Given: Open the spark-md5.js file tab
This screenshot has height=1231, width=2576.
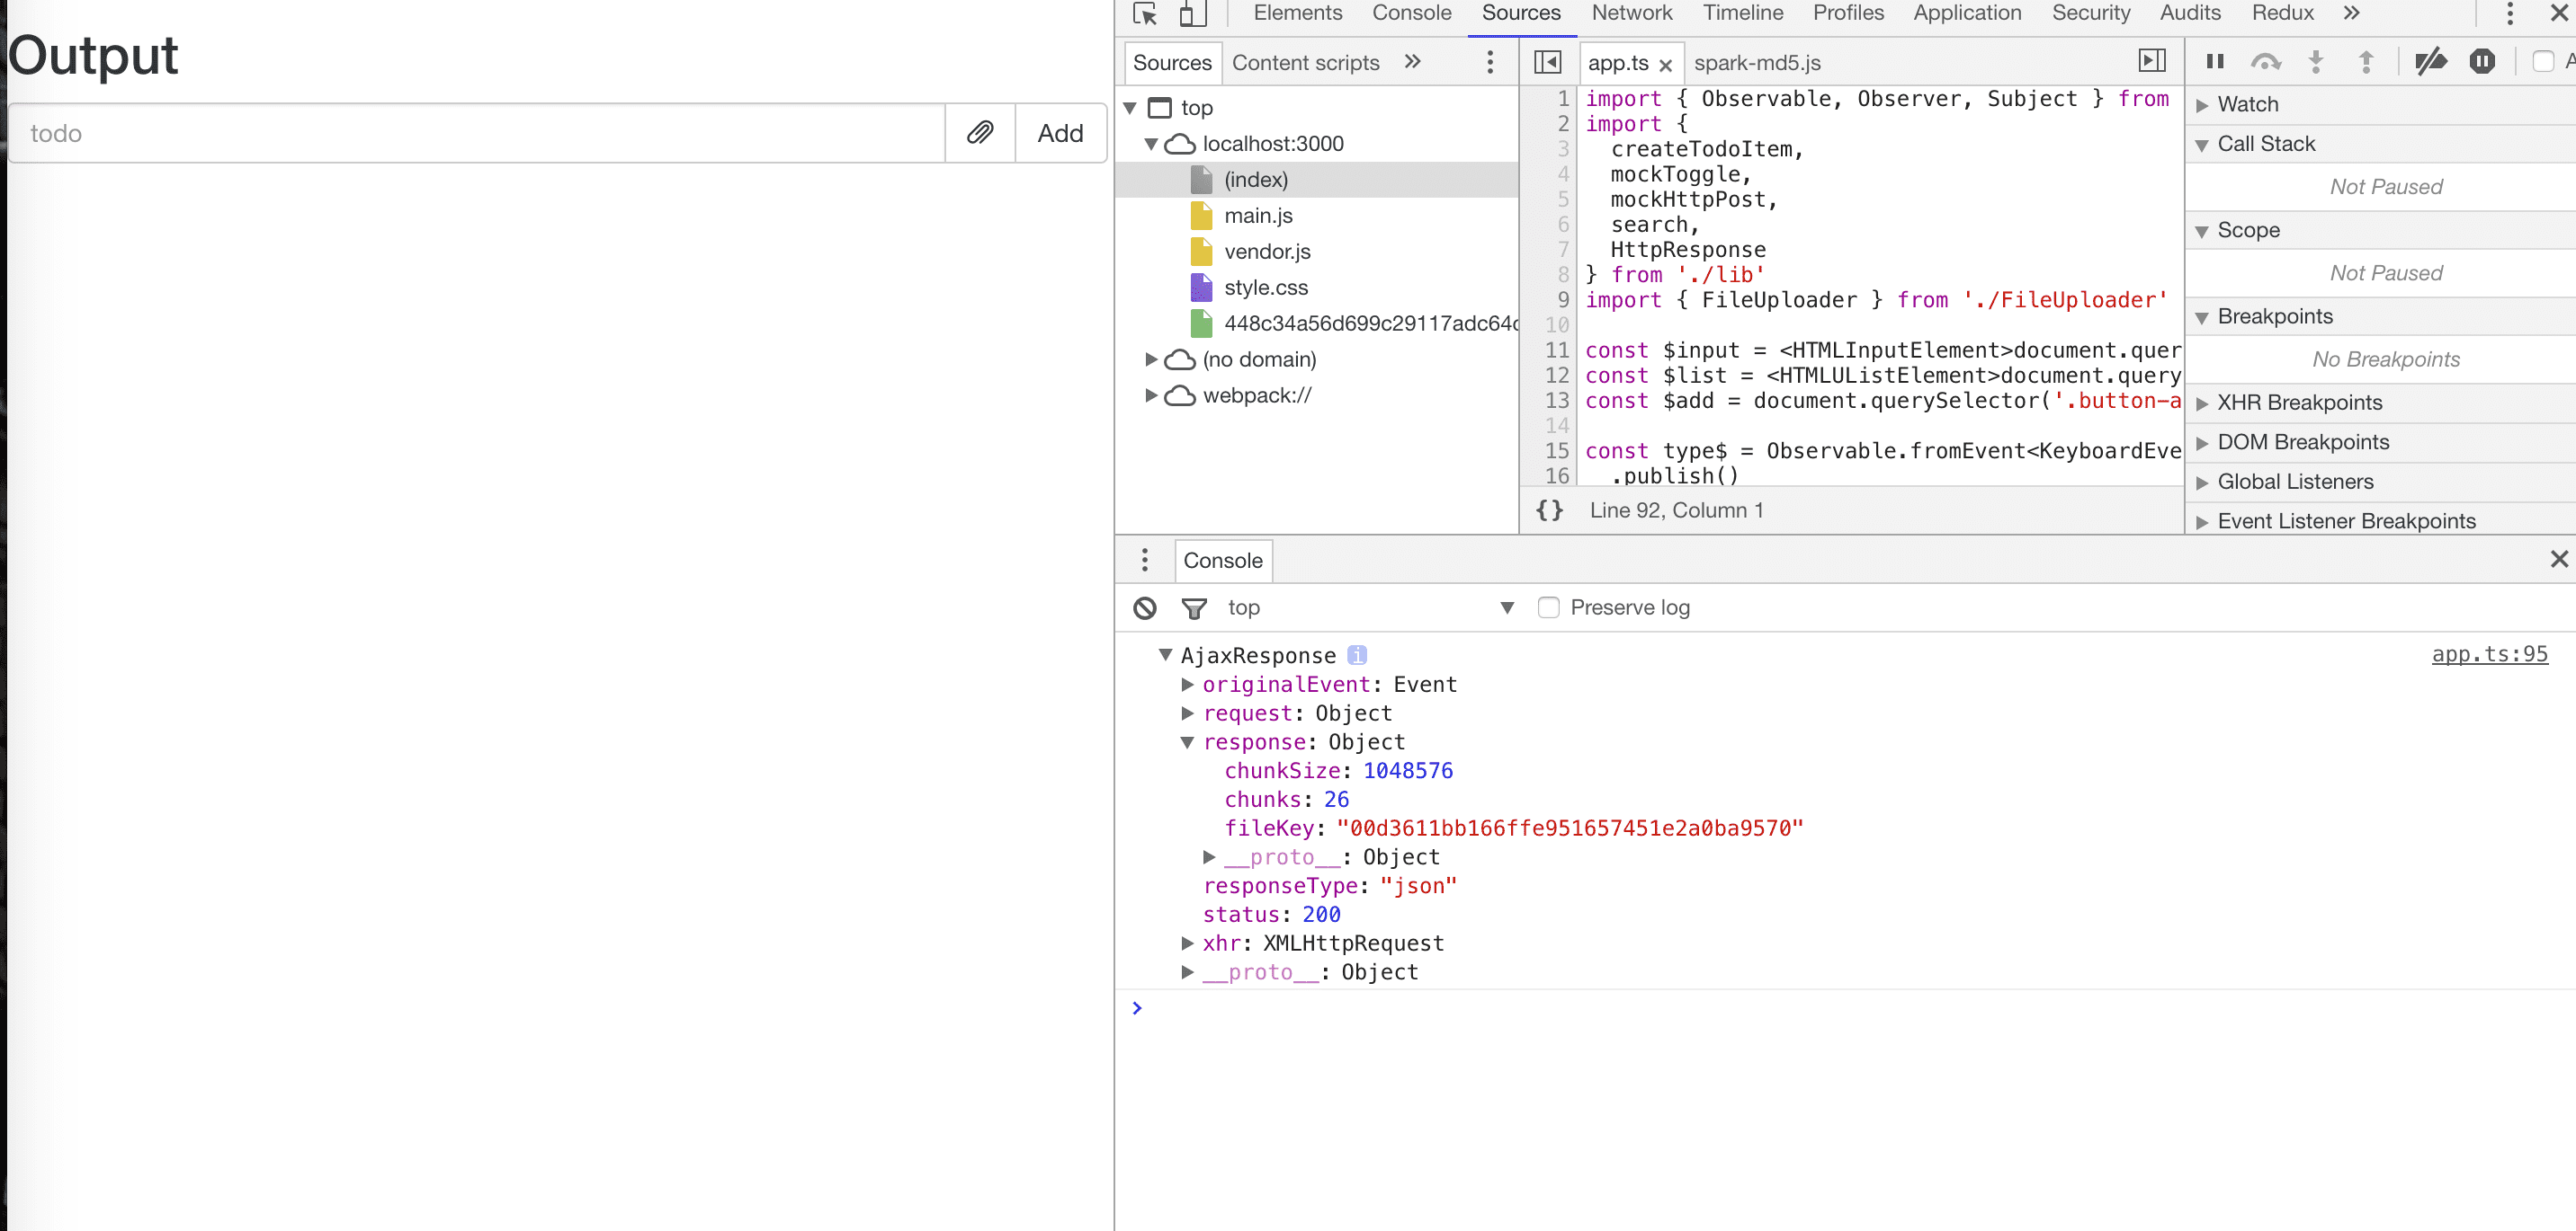Looking at the screenshot, I should tap(1757, 63).
